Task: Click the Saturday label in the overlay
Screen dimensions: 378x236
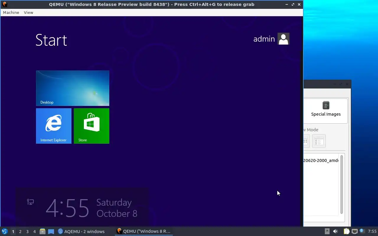Action: click(114, 202)
